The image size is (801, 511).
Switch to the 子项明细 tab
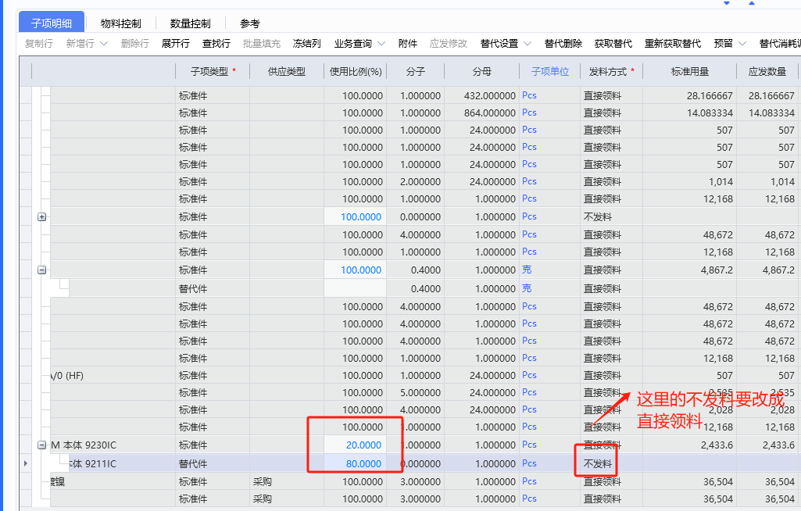click(52, 23)
